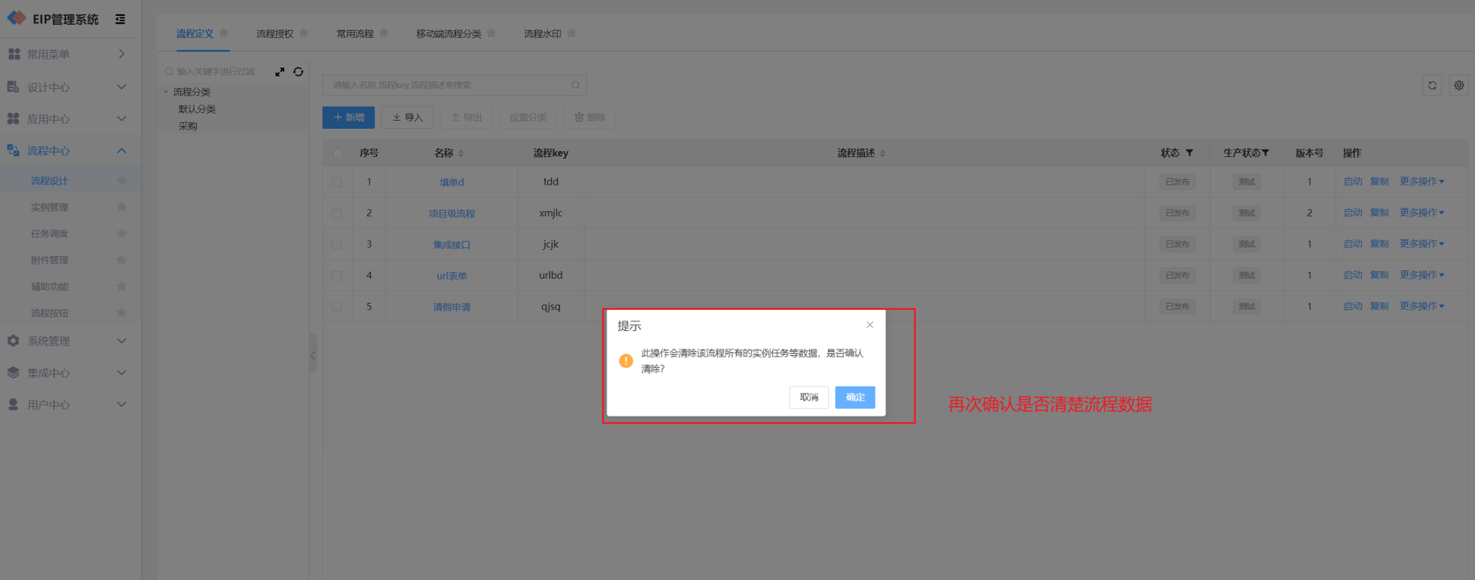Toggle the select-all checkbox in table header
Screen dimensions: 1475x580
[x=337, y=153]
